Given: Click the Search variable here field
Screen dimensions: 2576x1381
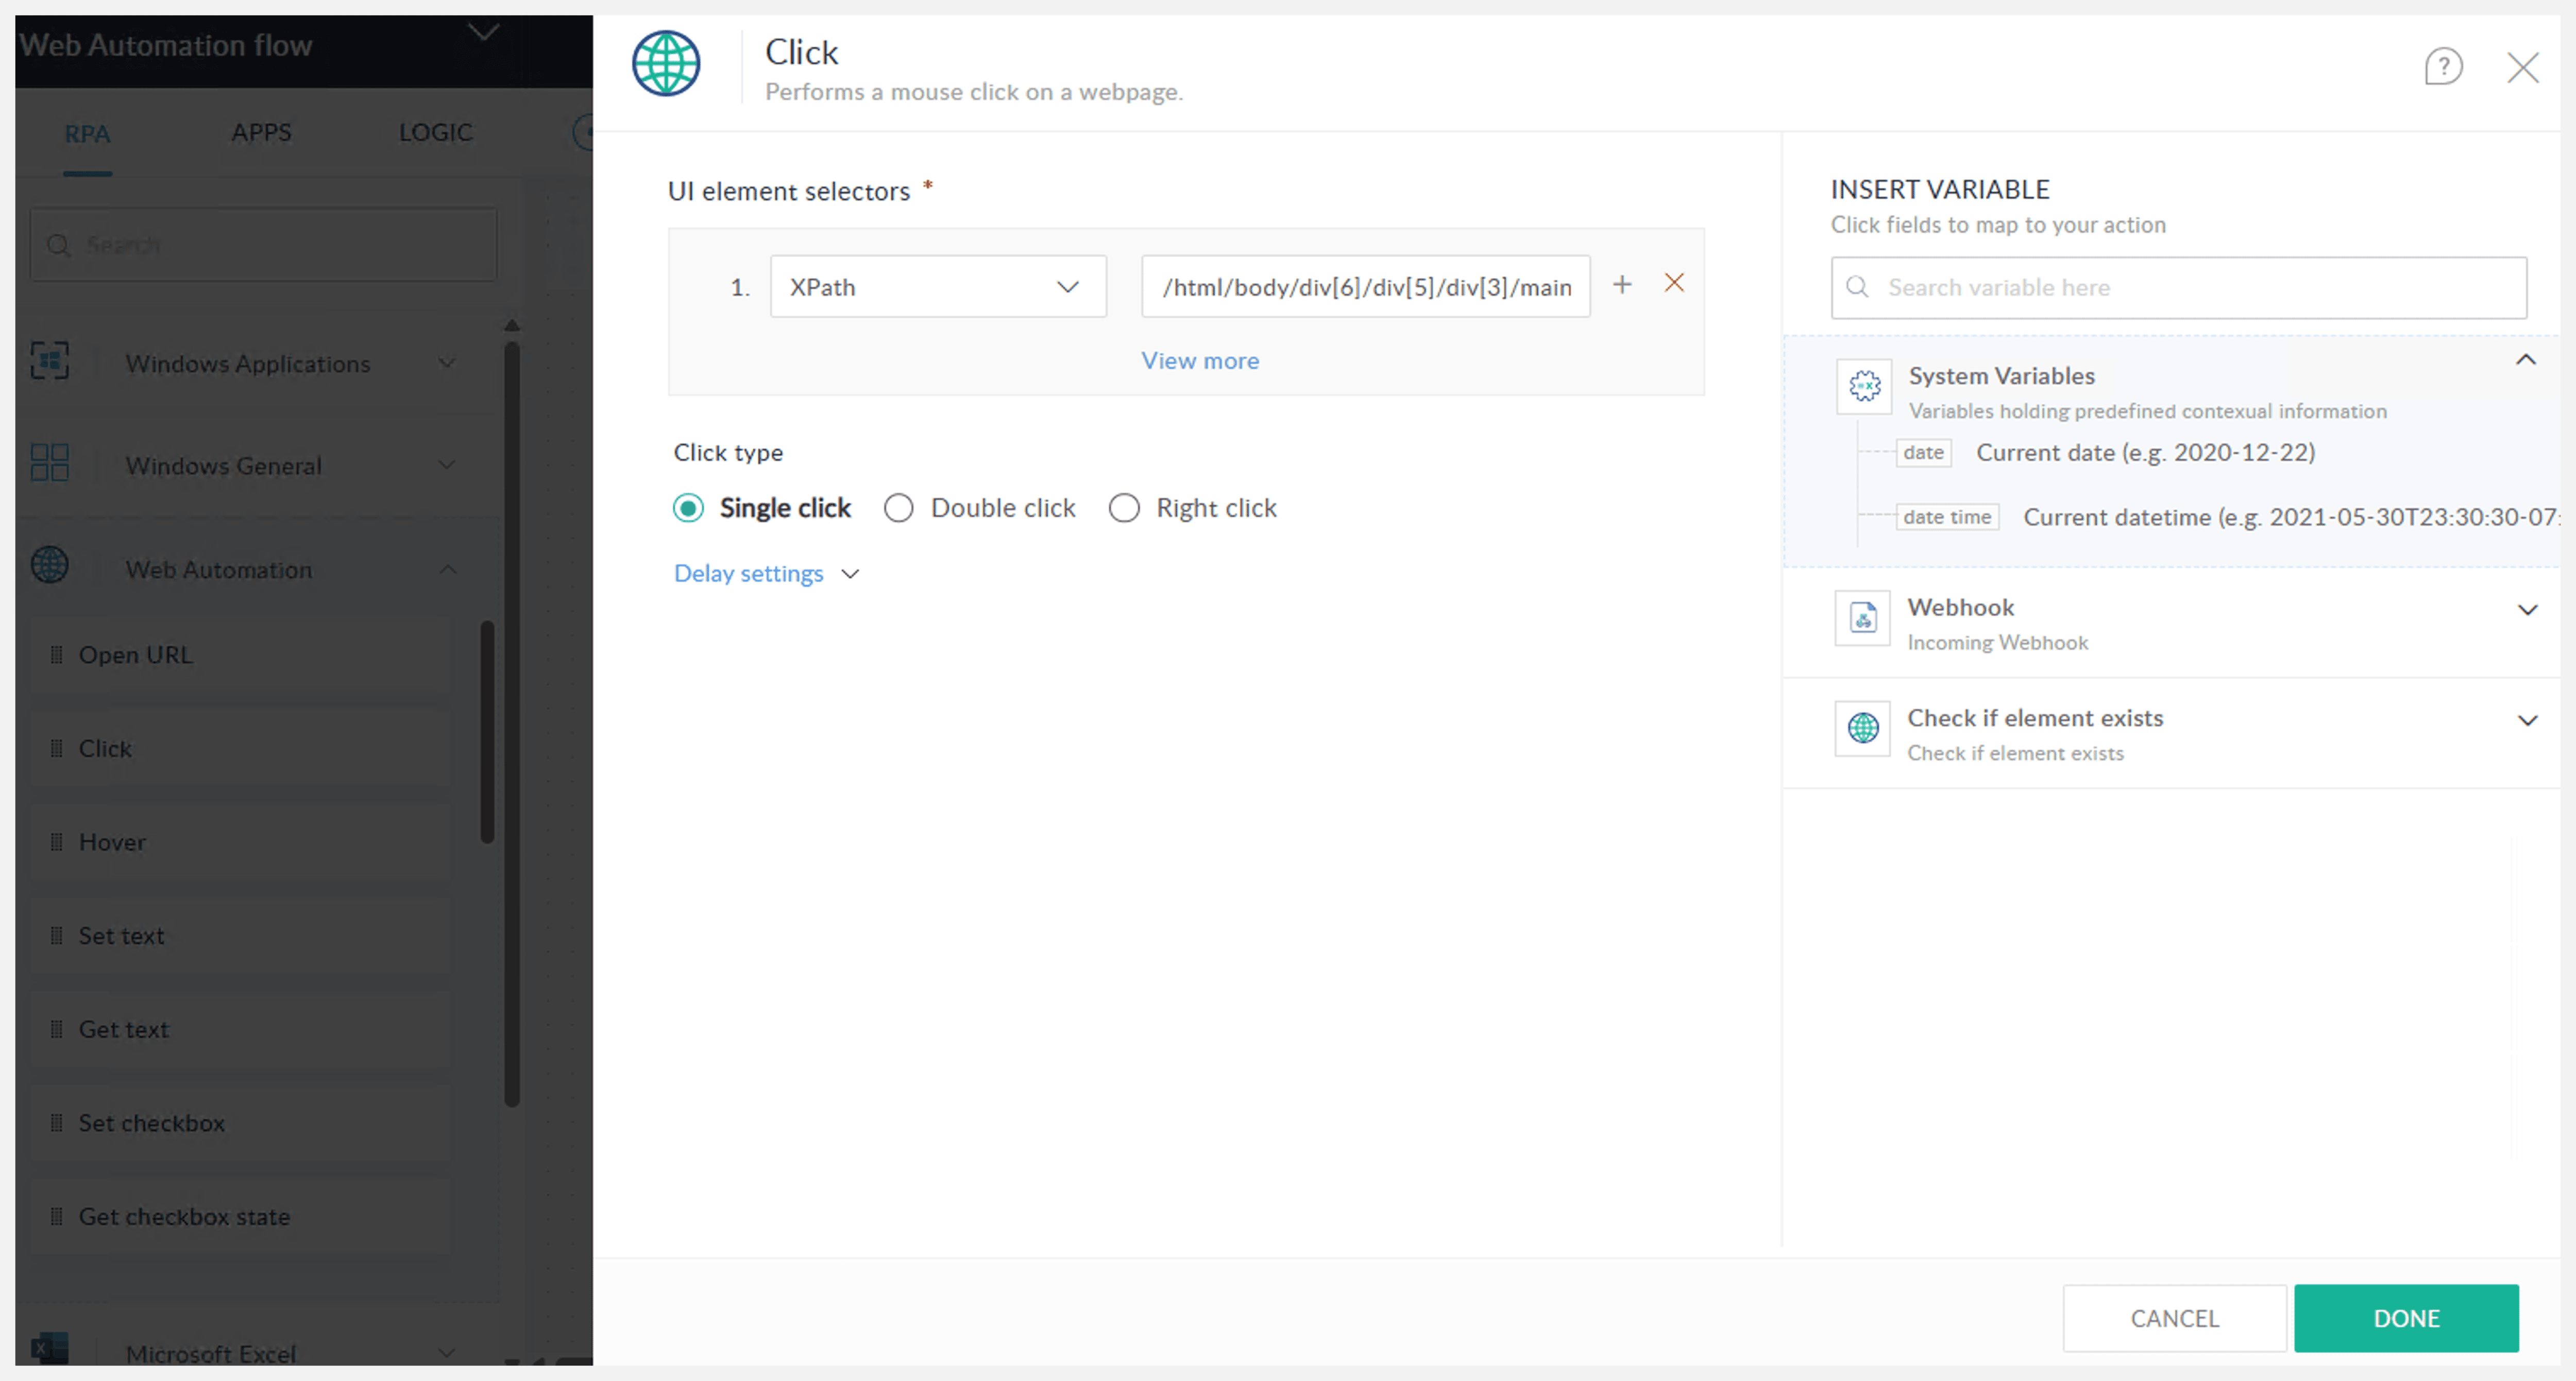Looking at the screenshot, I should click(x=2180, y=288).
